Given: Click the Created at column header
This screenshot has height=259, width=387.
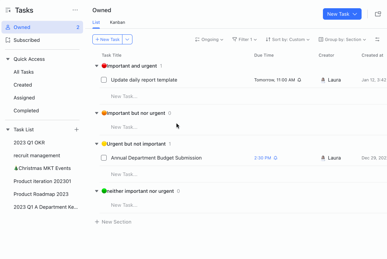Looking at the screenshot, I should coord(372,55).
